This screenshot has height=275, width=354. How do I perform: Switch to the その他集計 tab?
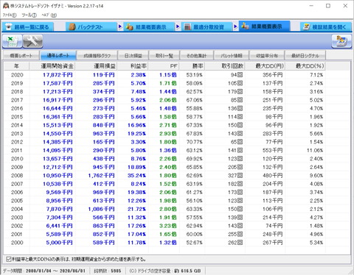pyautogui.click(x=197, y=56)
